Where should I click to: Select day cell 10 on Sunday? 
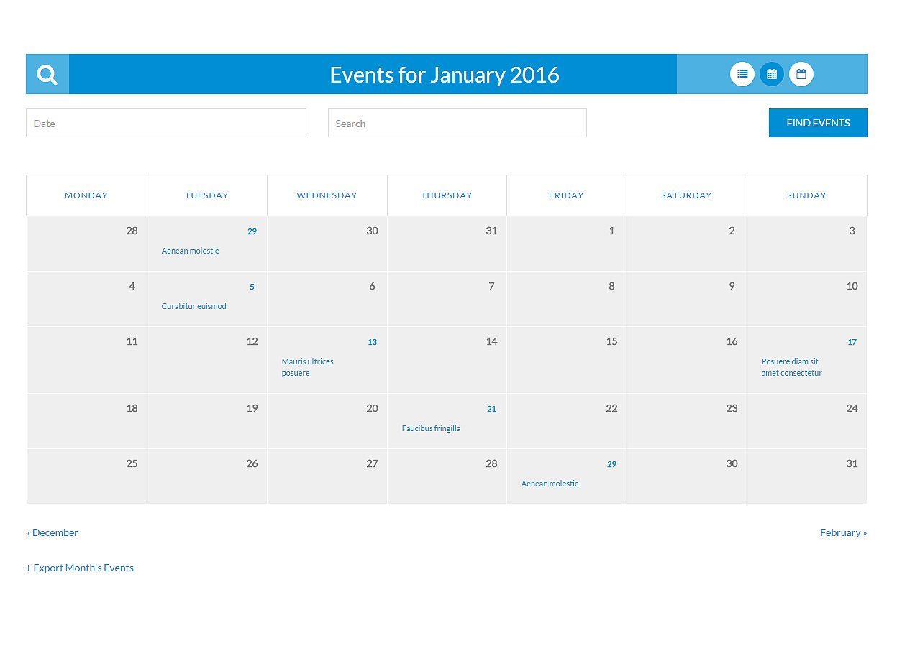(x=806, y=299)
